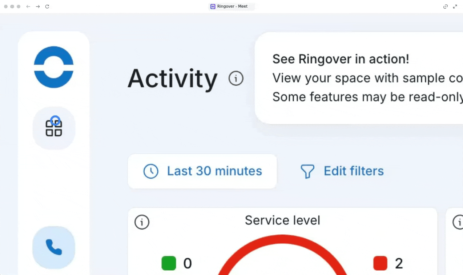Screen dimensions: 463x275
Task: Click the link icon in the title bar
Action: [x=446, y=7]
